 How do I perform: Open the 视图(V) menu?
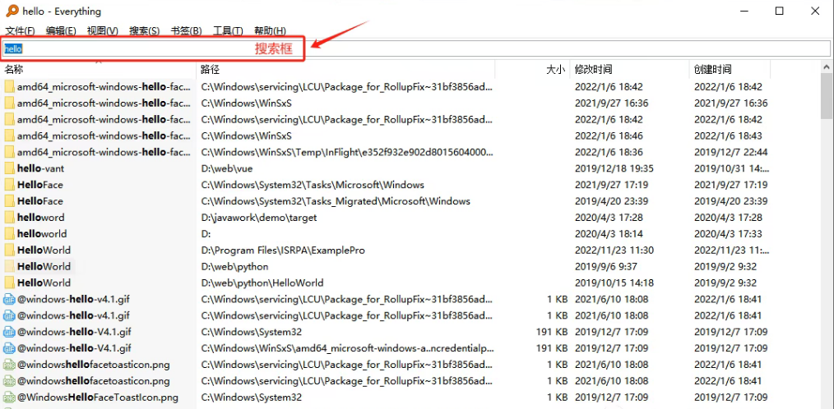[x=103, y=31]
